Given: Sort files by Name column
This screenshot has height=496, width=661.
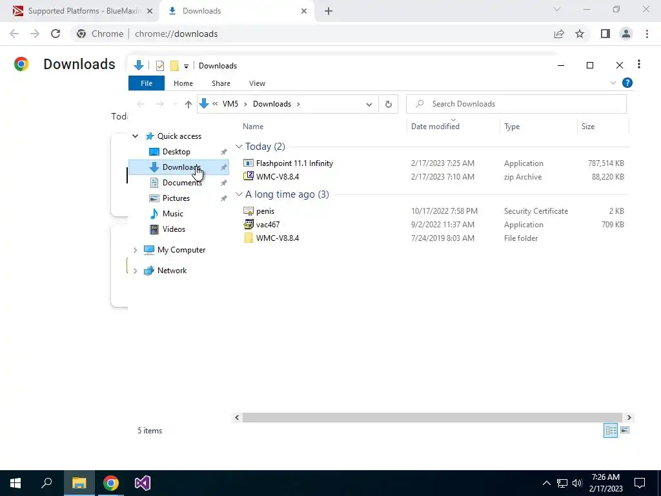Looking at the screenshot, I should pyautogui.click(x=253, y=126).
